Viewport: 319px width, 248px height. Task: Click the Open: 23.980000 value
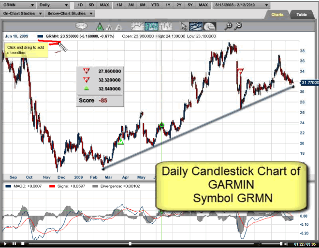tap(138, 36)
